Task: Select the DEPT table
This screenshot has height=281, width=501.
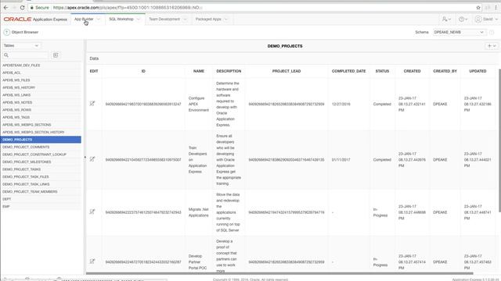Action: tap(41, 199)
